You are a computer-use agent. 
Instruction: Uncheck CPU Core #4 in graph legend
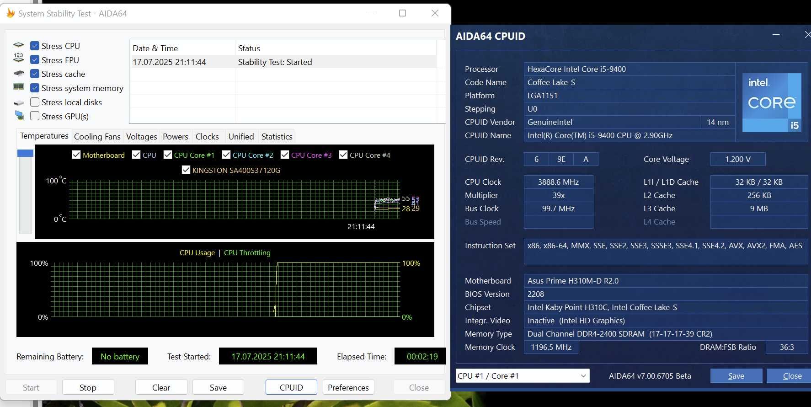[x=343, y=155]
